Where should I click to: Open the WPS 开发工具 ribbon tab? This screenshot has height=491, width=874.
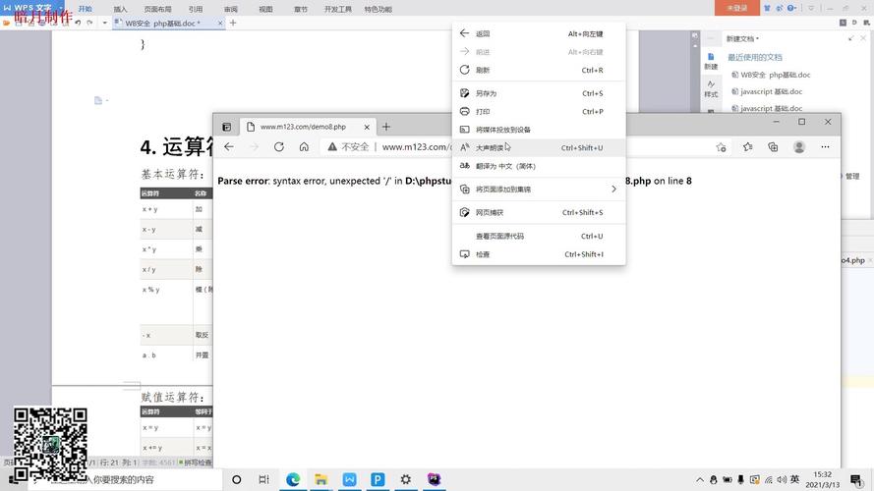click(338, 10)
